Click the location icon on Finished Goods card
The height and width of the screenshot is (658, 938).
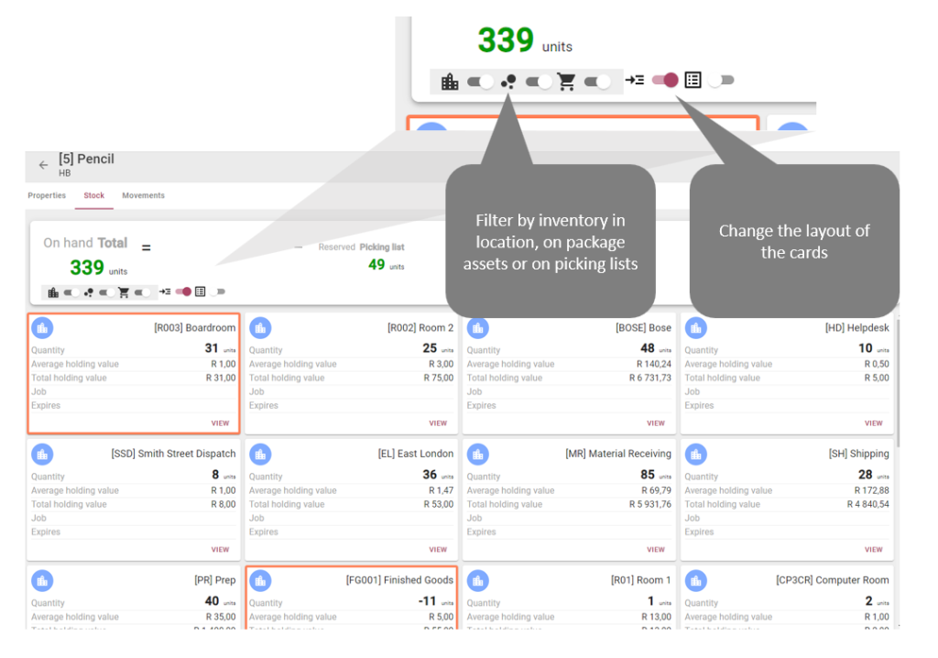pyautogui.click(x=260, y=580)
